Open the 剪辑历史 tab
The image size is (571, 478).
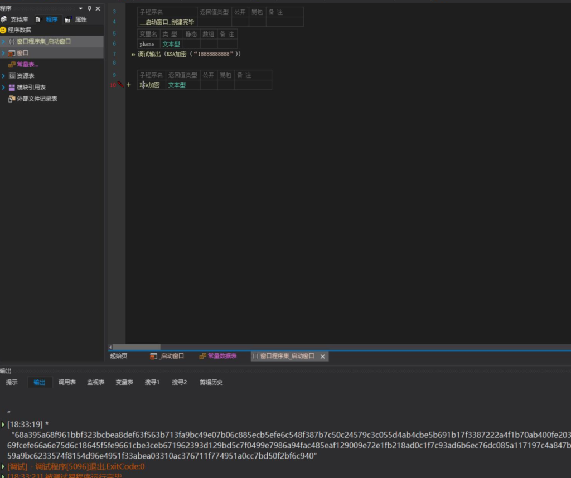[211, 382]
